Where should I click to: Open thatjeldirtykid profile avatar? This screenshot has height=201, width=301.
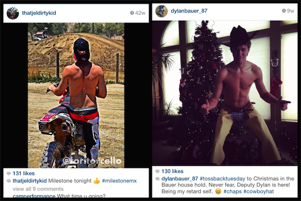[13, 13]
